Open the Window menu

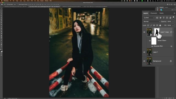tap(46, 1)
